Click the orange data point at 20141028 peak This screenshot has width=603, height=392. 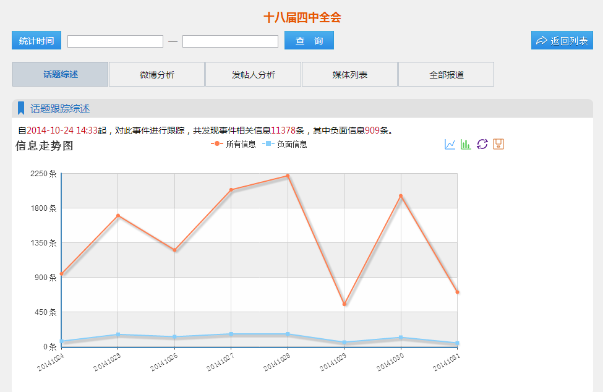pos(288,176)
